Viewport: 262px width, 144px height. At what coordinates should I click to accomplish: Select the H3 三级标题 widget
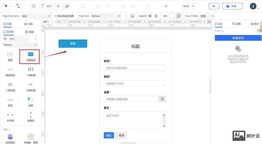[x=31, y=87]
